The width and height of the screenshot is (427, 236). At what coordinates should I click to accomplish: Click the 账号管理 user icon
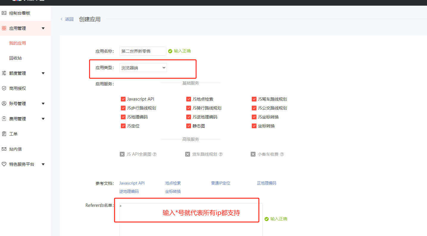tap(4, 104)
